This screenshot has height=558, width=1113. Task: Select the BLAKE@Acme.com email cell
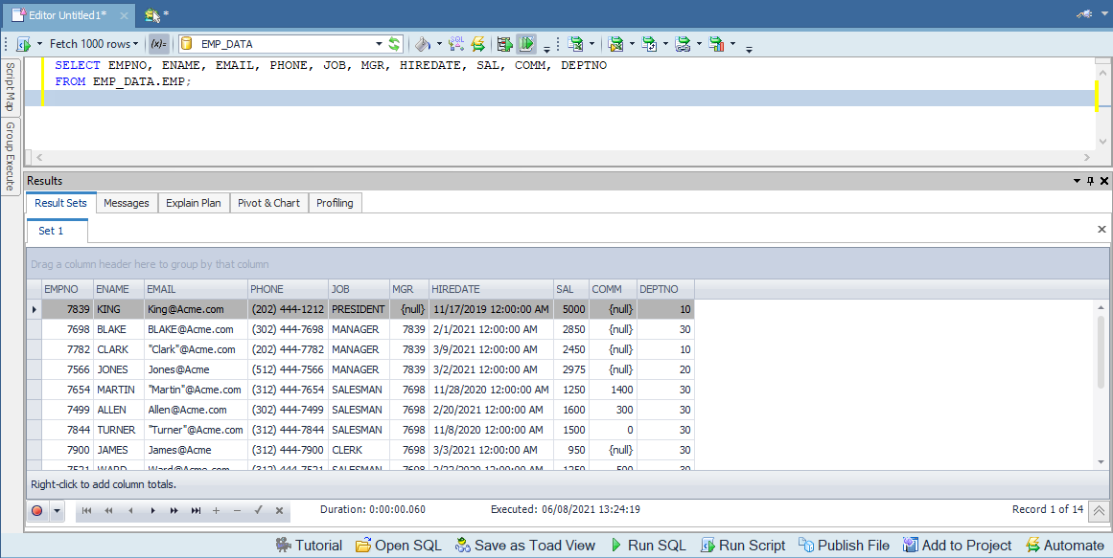[x=196, y=329]
